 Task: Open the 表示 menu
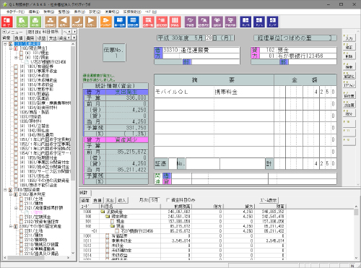click(x=79, y=12)
